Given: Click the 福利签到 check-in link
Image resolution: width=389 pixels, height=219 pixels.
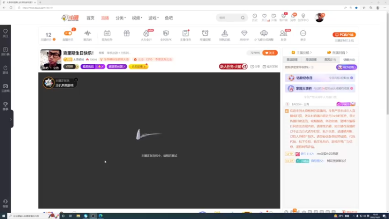Looking at the screenshot, I should [x=270, y=67].
